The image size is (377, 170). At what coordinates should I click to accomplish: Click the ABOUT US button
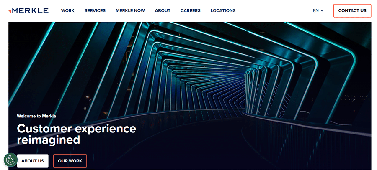pyautogui.click(x=33, y=161)
